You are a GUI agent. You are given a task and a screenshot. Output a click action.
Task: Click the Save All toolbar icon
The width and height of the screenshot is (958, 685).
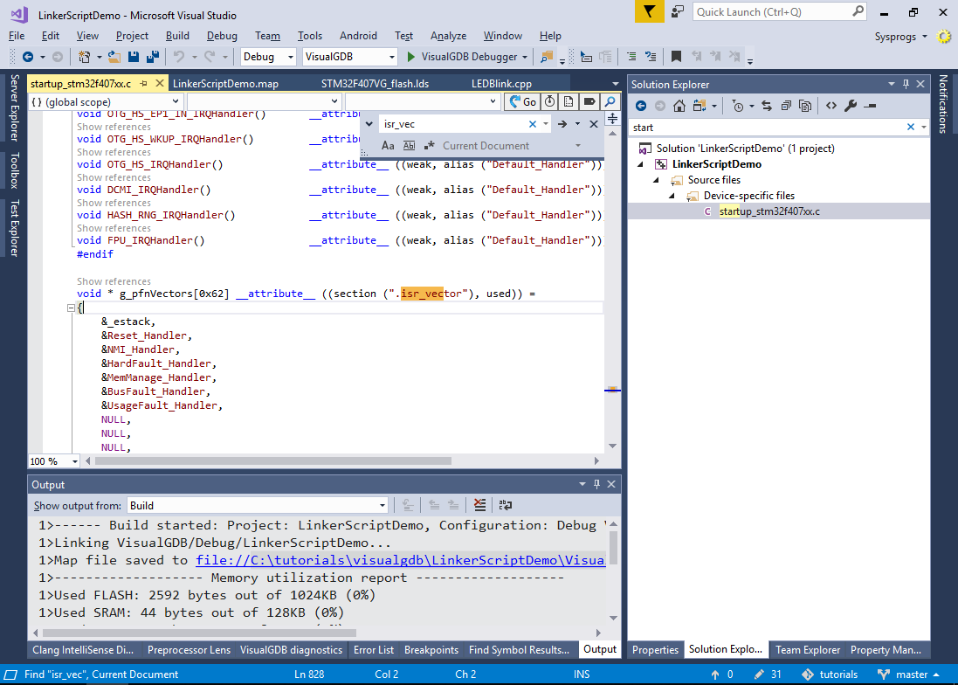[x=153, y=57]
